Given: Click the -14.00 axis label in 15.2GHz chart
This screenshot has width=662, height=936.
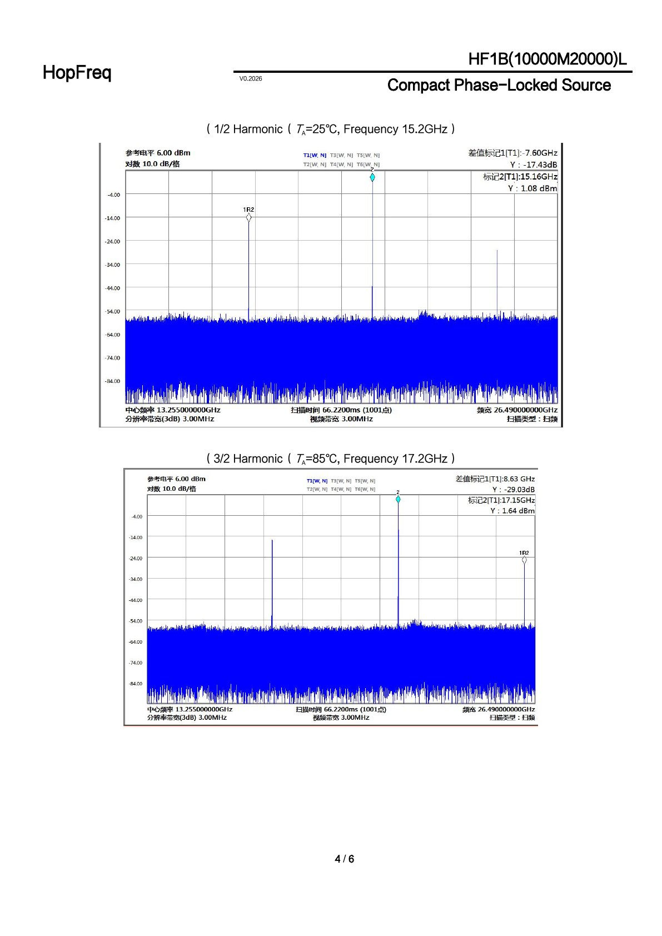Looking at the screenshot, I should (112, 218).
